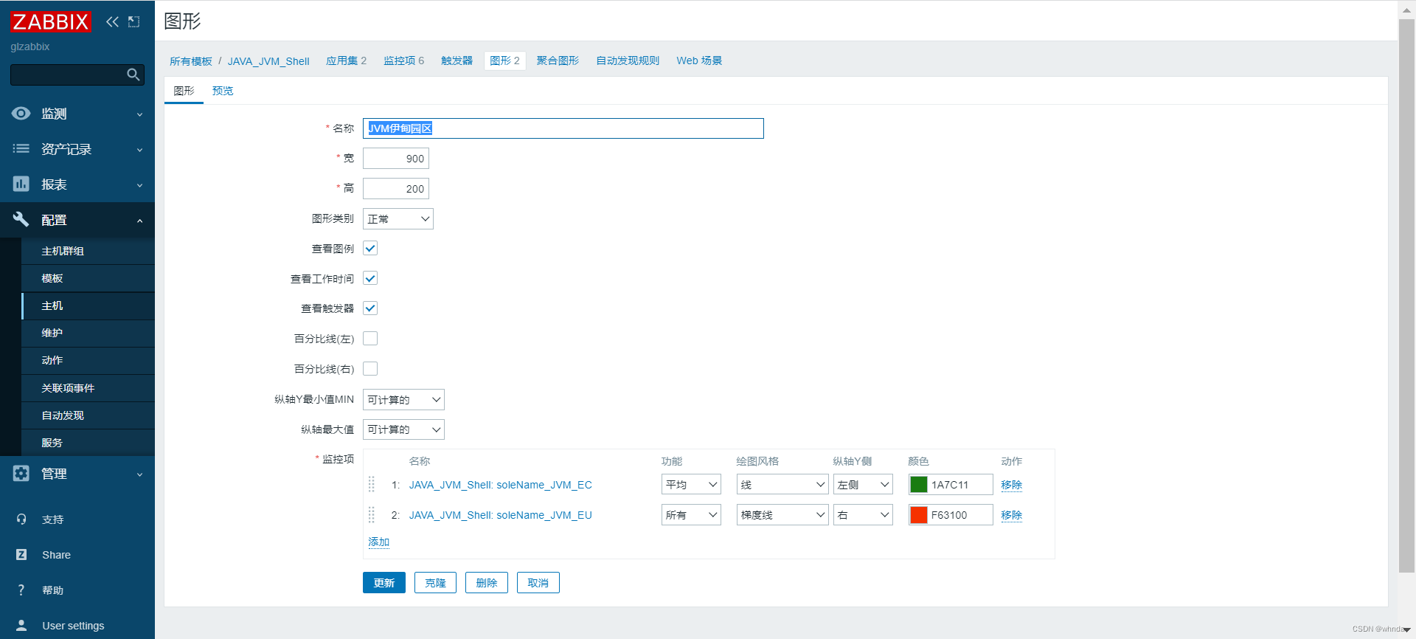Grab the drag handle of item row 1

coord(372,484)
